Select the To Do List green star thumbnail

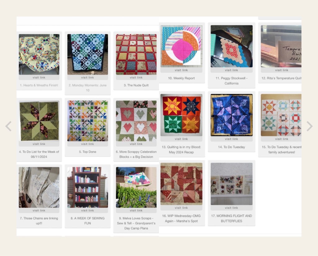(39, 121)
